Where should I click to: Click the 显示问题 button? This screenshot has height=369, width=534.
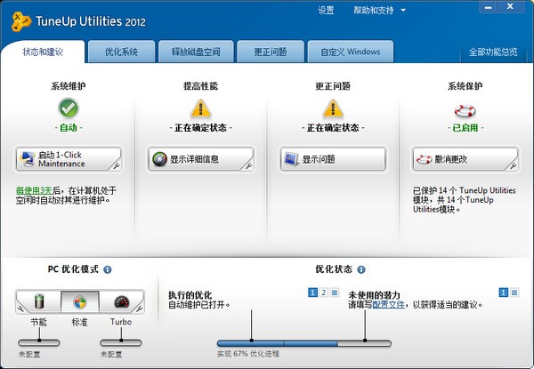point(333,159)
